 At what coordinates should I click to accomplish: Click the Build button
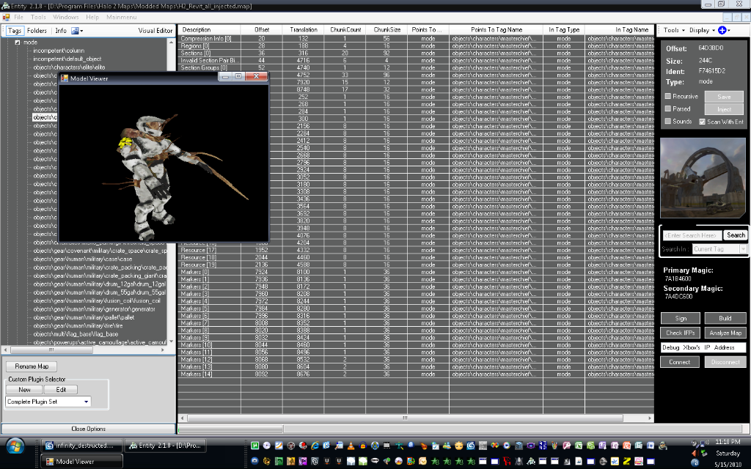tap(725, 318)
